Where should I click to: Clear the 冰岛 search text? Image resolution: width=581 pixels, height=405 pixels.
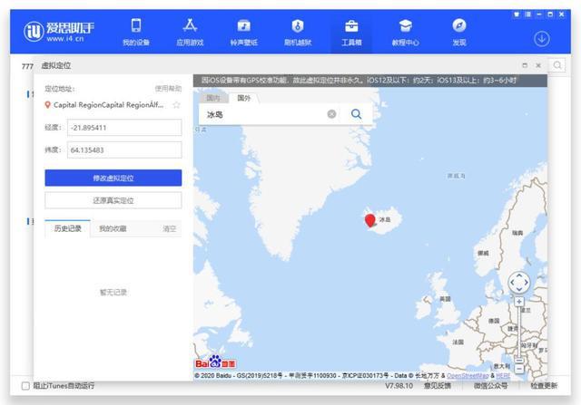point(331,114)
